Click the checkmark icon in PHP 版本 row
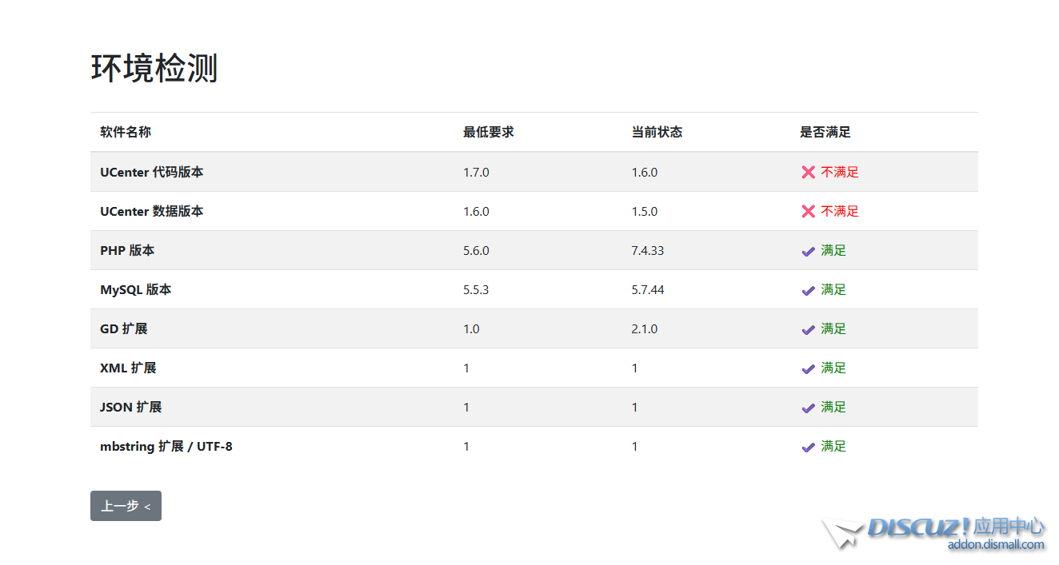 tap(808, 251)
